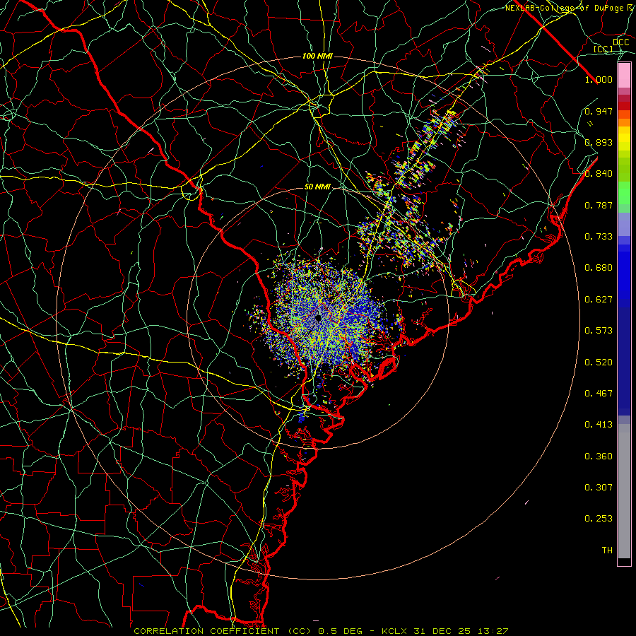636x636 pixels.
Task: Pick the pink band of the color bar
Action: tap(624, 76)
